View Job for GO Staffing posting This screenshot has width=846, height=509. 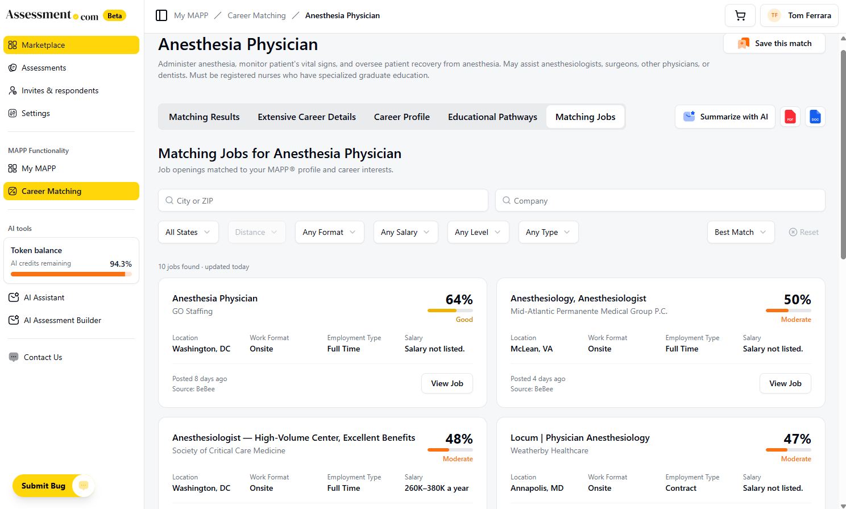[447, 383]
